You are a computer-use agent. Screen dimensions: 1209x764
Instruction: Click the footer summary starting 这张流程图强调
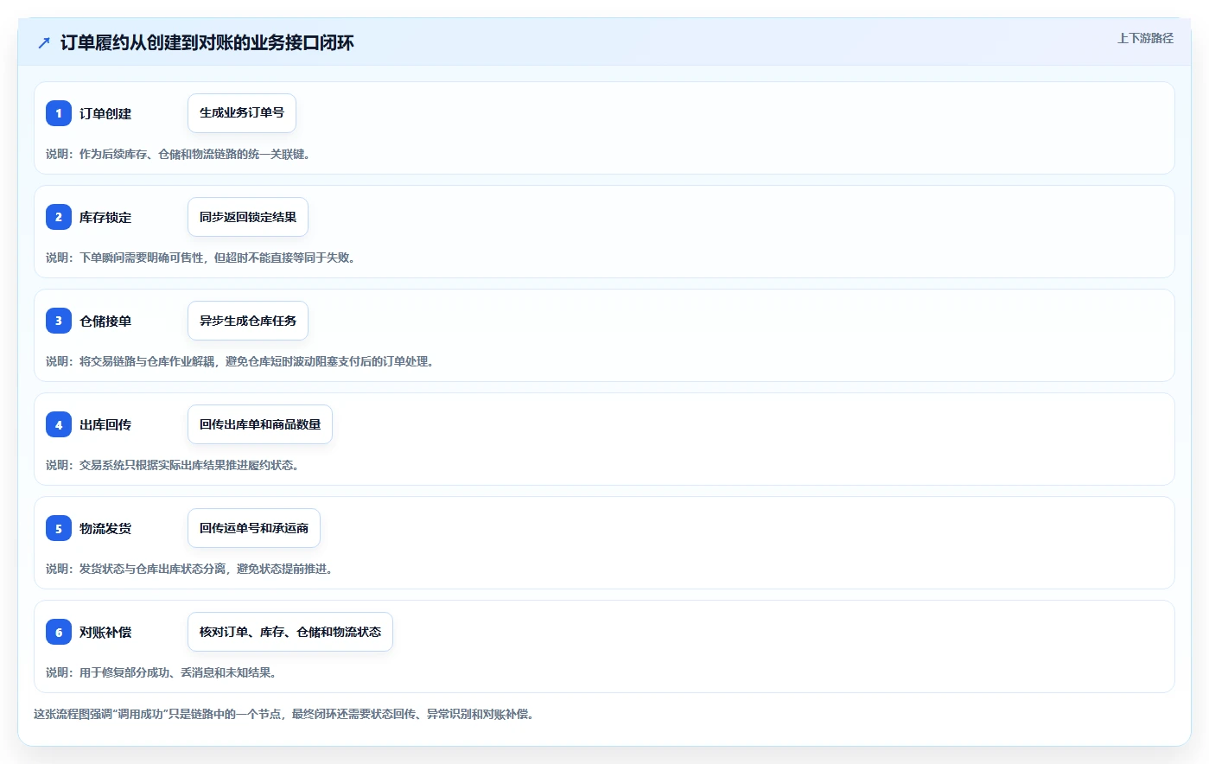click(284, 714)
